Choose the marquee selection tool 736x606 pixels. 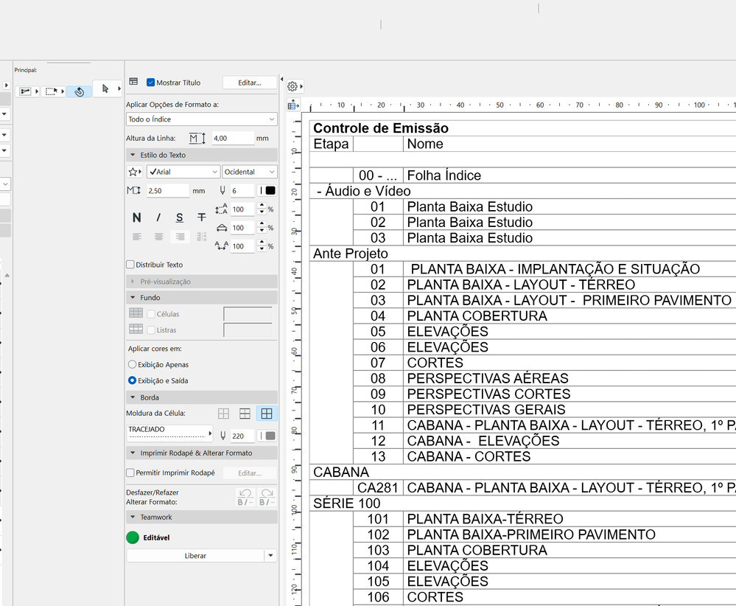pos(51,91)
